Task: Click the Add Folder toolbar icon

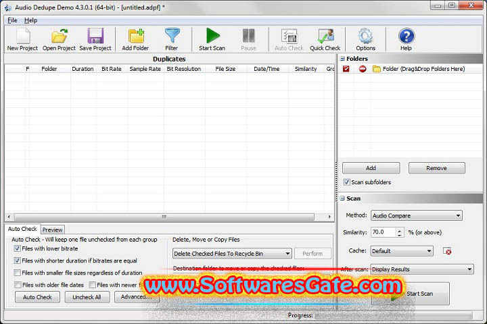Action: point(135,39)
